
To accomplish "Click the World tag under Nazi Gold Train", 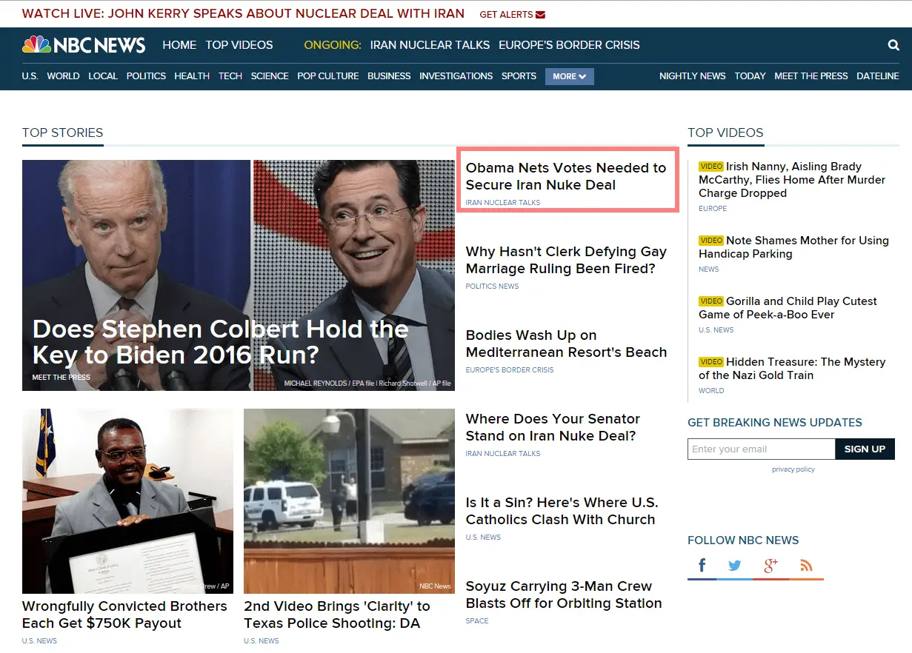I will click(711, 391).
